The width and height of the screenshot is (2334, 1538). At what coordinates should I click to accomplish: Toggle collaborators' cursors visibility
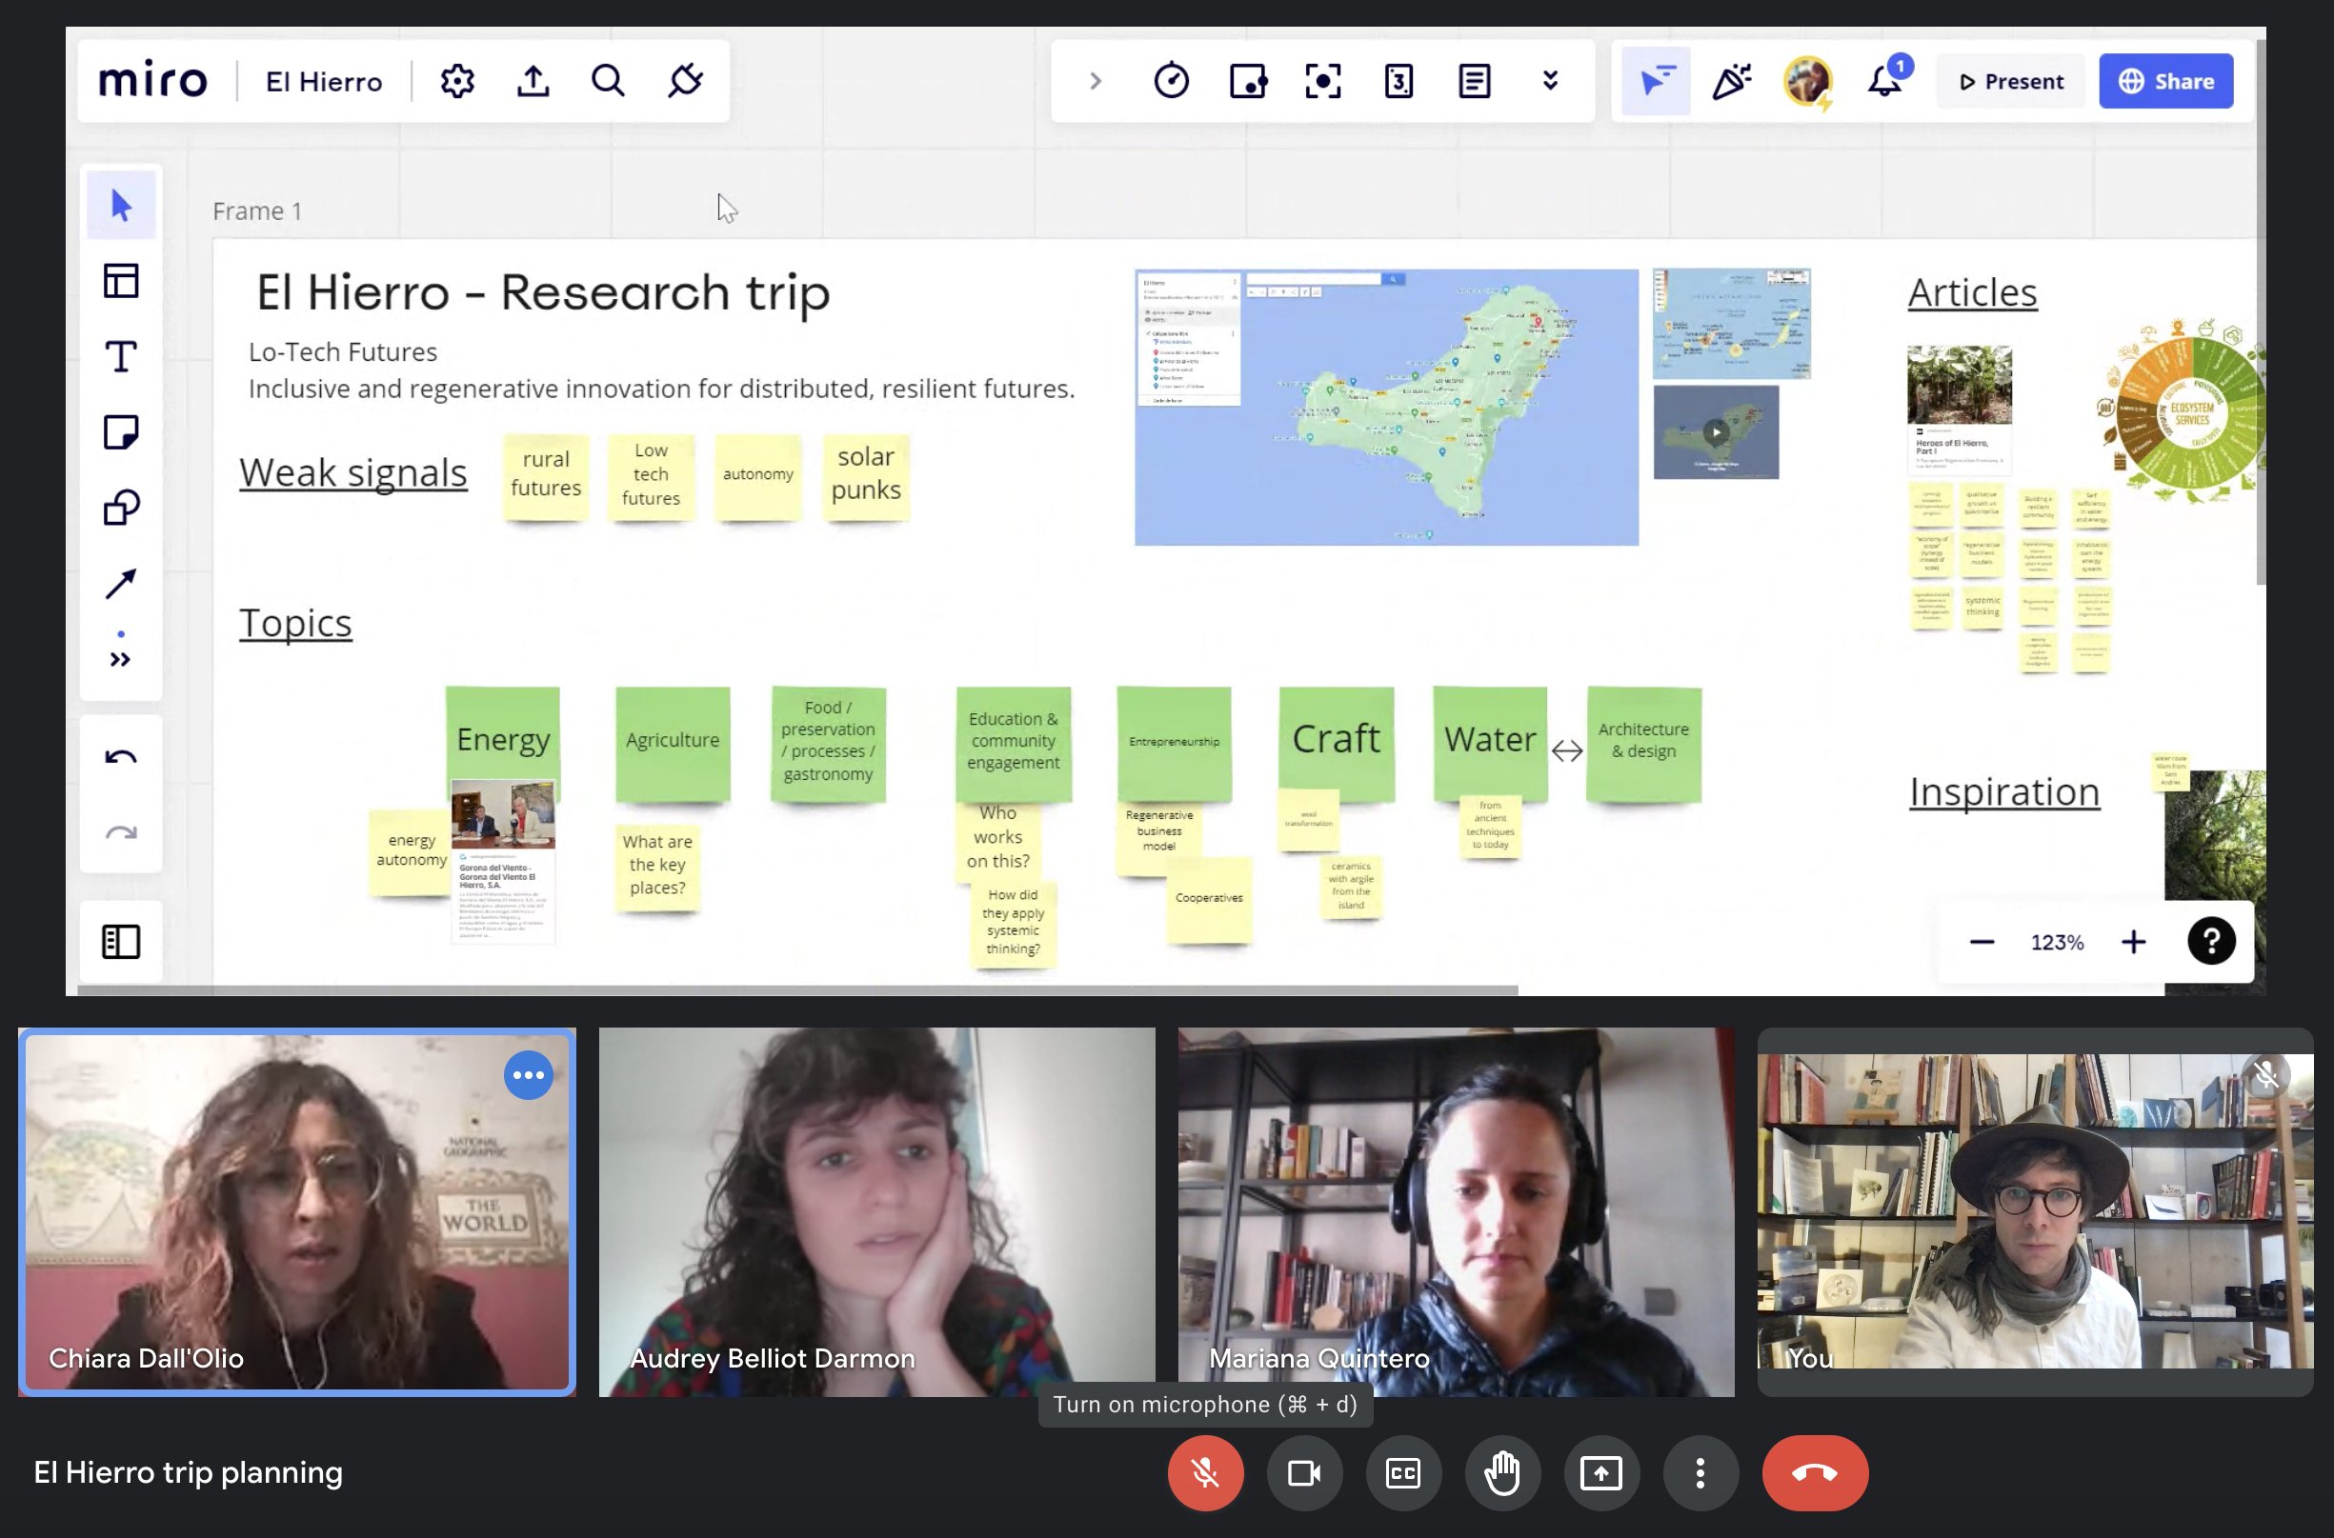click(x=1656, y=80)
